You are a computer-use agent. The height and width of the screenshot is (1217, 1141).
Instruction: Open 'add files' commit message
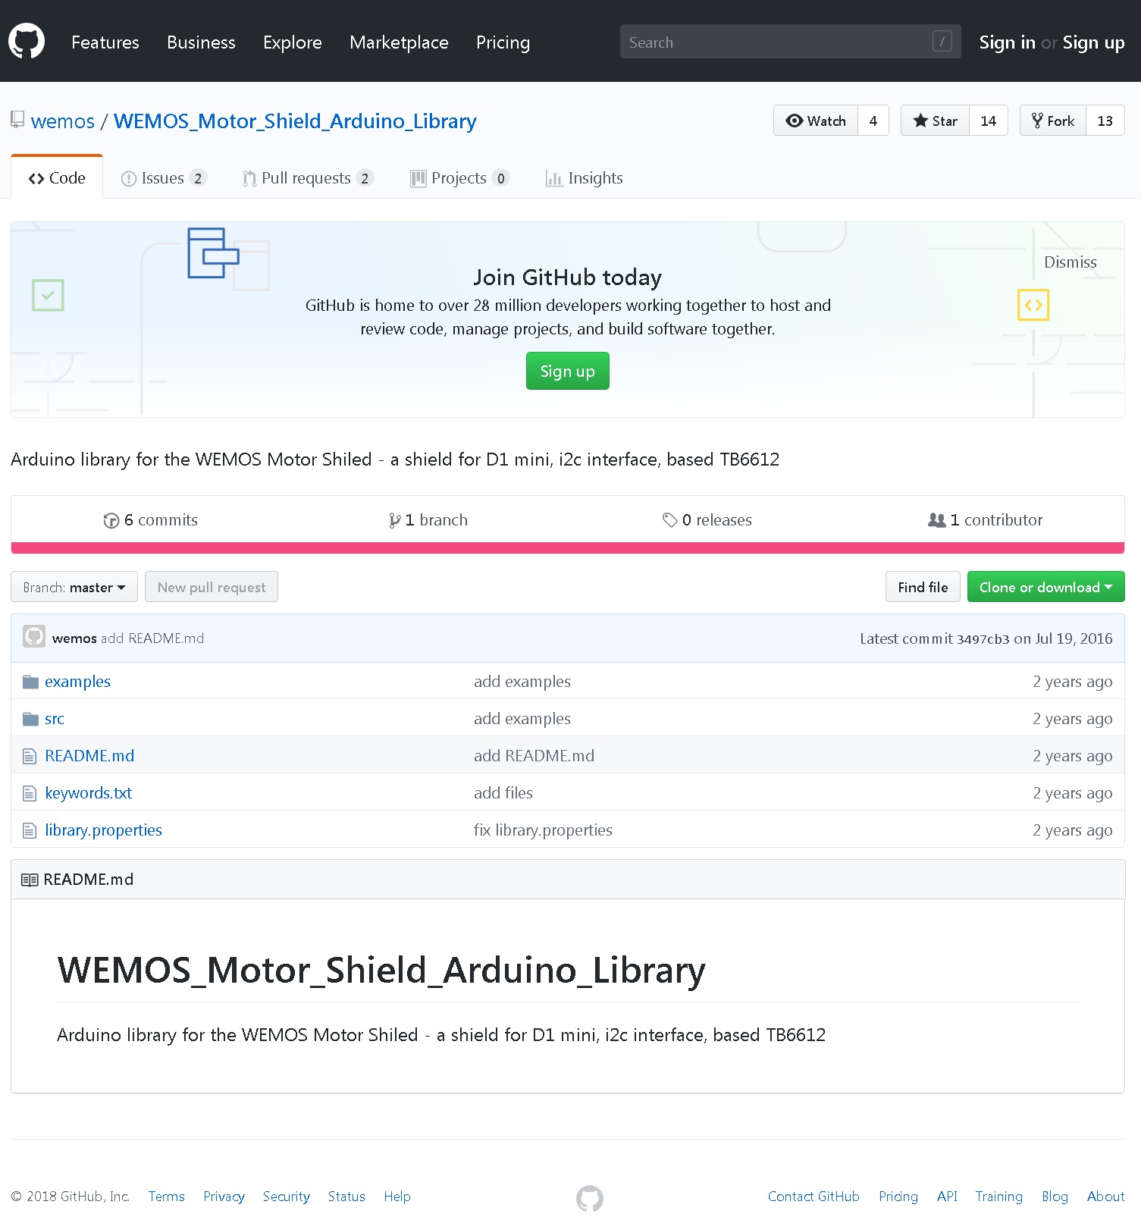coord(503,793)
